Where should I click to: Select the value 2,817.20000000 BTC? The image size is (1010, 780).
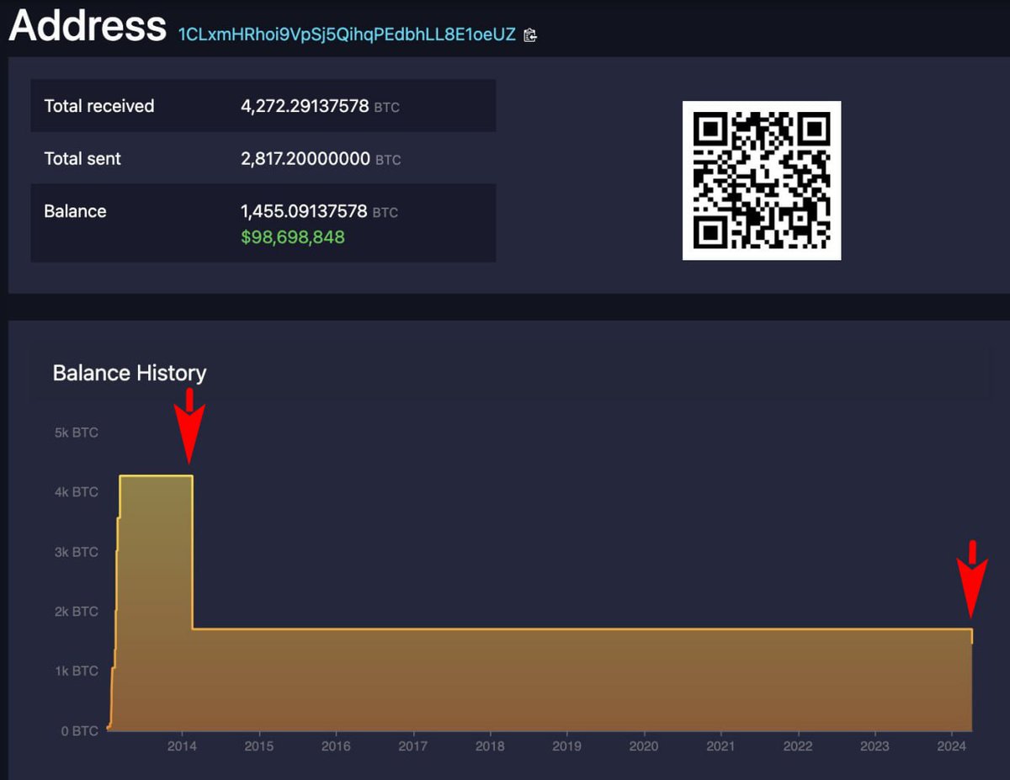(x=321, y=158)
